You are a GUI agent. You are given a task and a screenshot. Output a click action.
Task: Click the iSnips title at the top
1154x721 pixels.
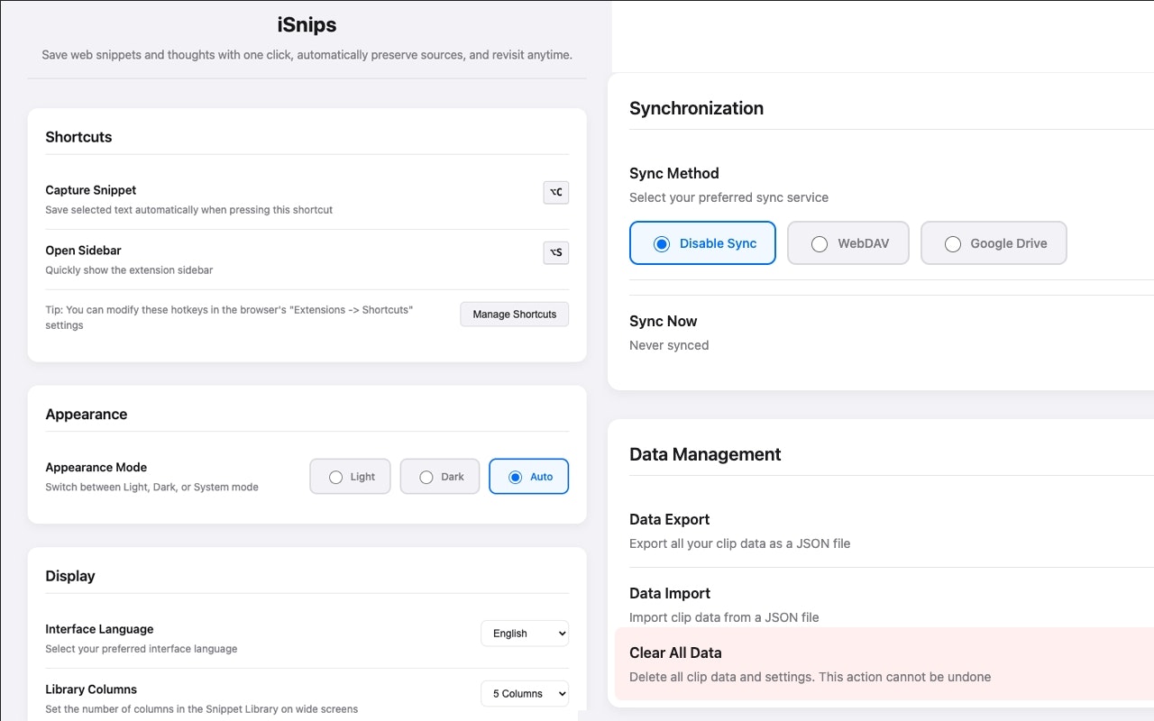[307, 24]
